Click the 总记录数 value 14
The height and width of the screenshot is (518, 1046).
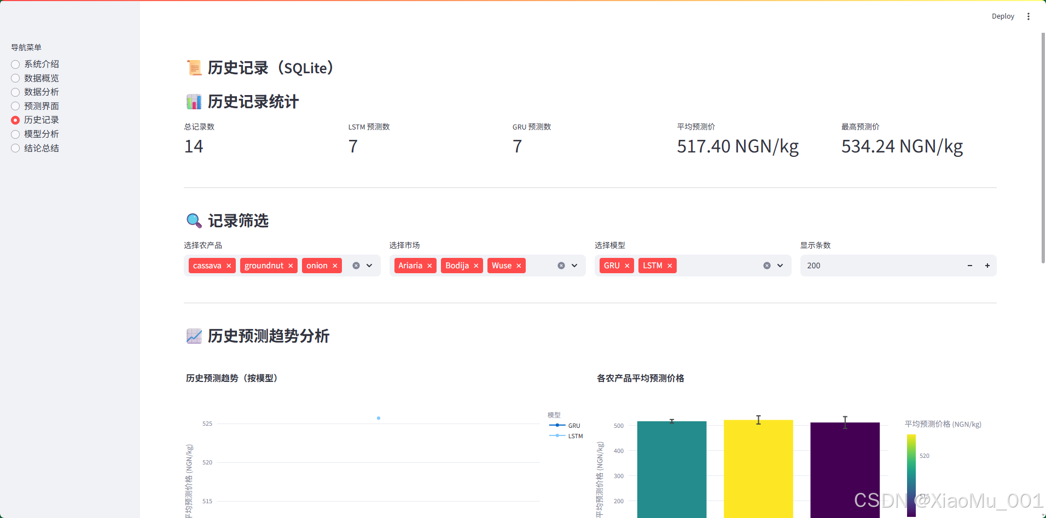(194, 146)
